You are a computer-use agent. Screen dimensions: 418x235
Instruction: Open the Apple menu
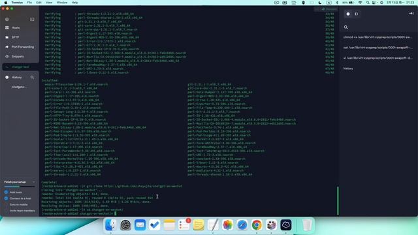click(5, 3)
